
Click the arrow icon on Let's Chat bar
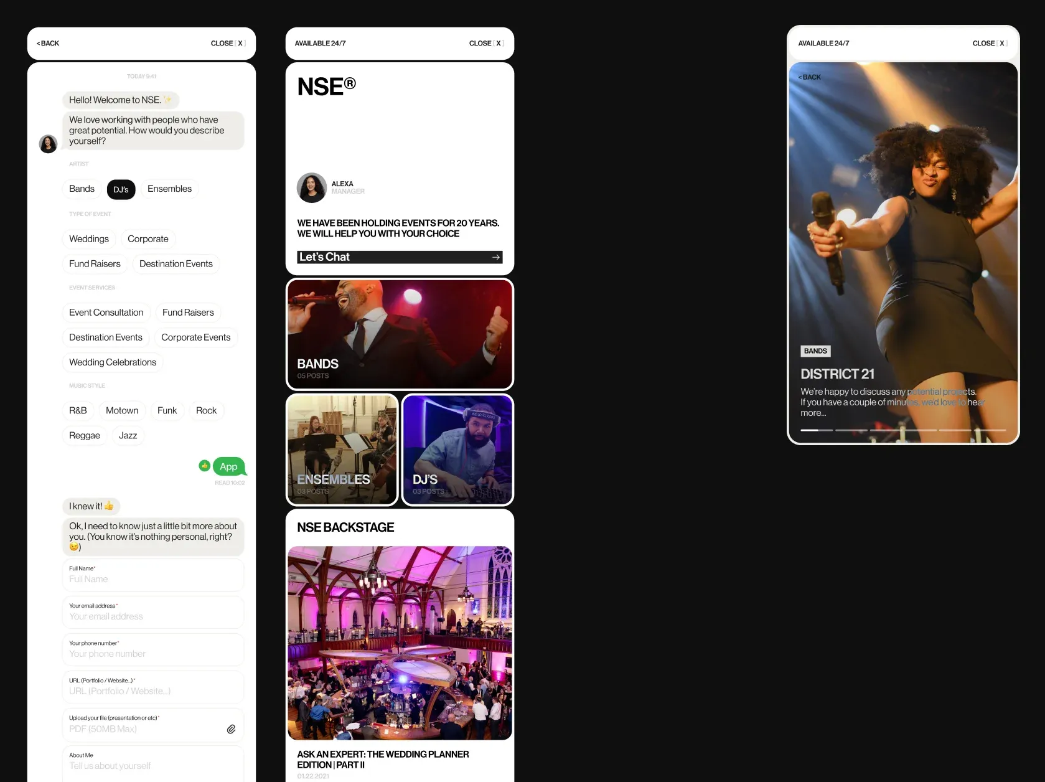pos(496,257)
